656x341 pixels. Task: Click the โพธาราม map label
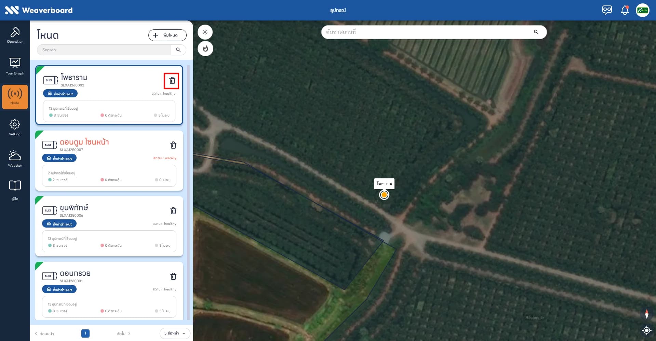[x=384, y=184]
